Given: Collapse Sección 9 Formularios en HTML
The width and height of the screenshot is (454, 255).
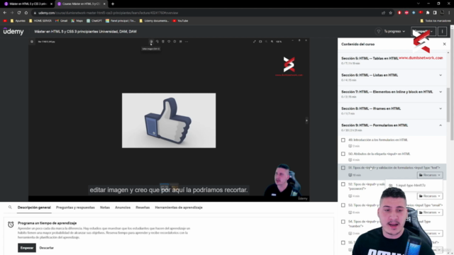Looking at the screenshot, I should pyautogui.click(x=392, y=127).
